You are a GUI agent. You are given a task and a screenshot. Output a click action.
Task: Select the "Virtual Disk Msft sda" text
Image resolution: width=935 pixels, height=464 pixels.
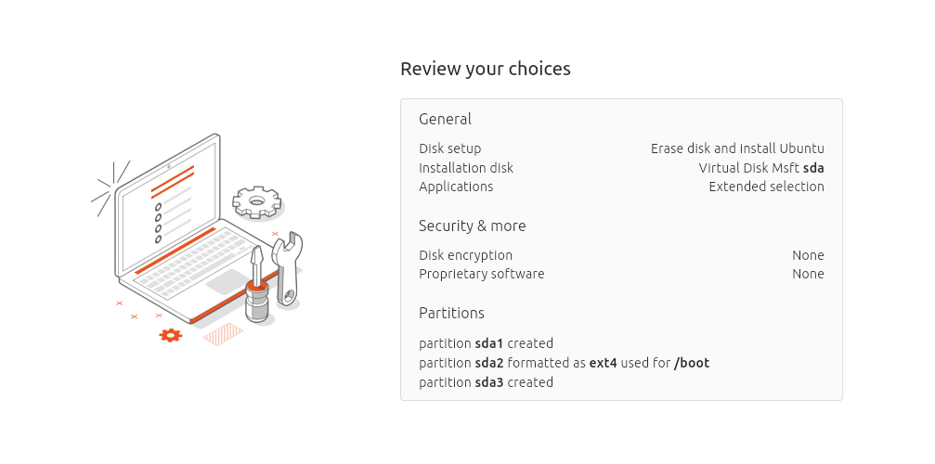click(x=761, y=168)
